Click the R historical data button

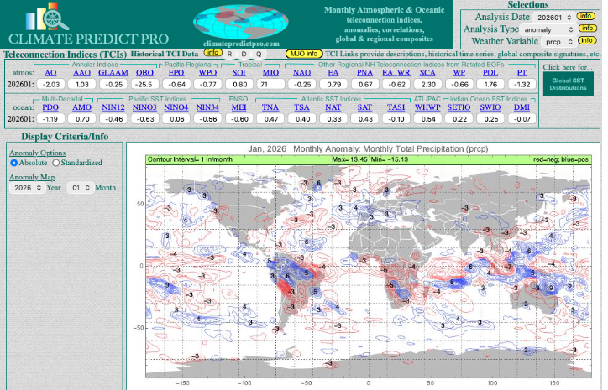(x=230, y=54)
